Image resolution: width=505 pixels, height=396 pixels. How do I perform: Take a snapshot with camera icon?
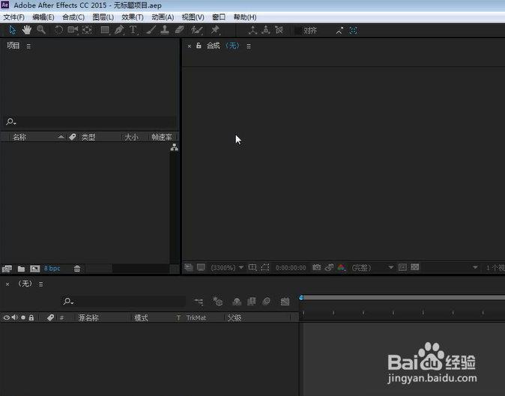point(317,267)
